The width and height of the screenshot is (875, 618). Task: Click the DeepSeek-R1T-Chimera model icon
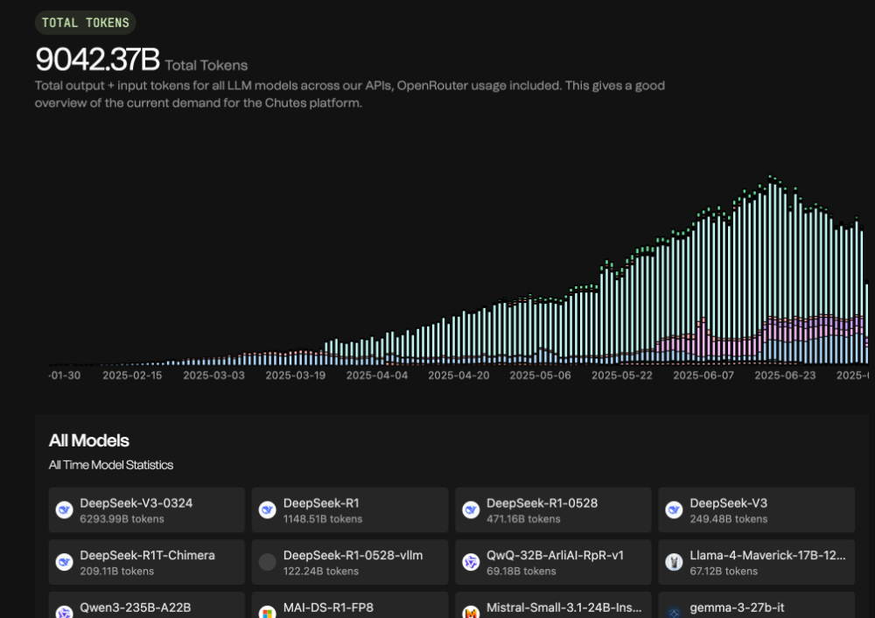(64, 562)
